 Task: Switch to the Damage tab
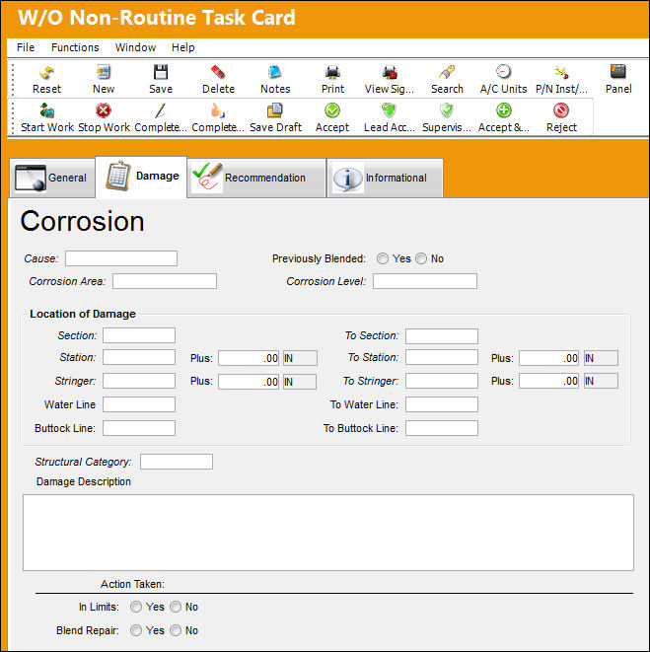141,177
